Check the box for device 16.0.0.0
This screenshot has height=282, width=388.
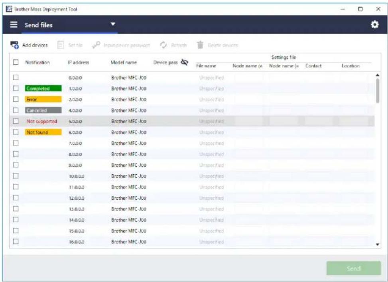pyautogui.click(x=16, y=242)
